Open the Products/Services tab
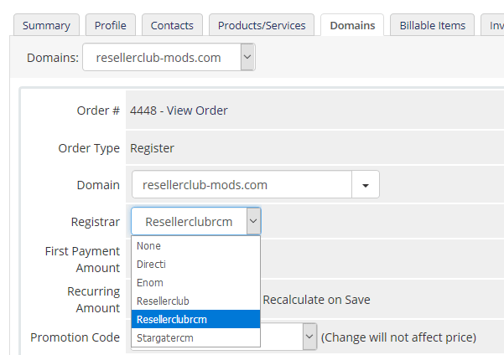The width and height of the screenshot is (504, 355). [262, 25]
